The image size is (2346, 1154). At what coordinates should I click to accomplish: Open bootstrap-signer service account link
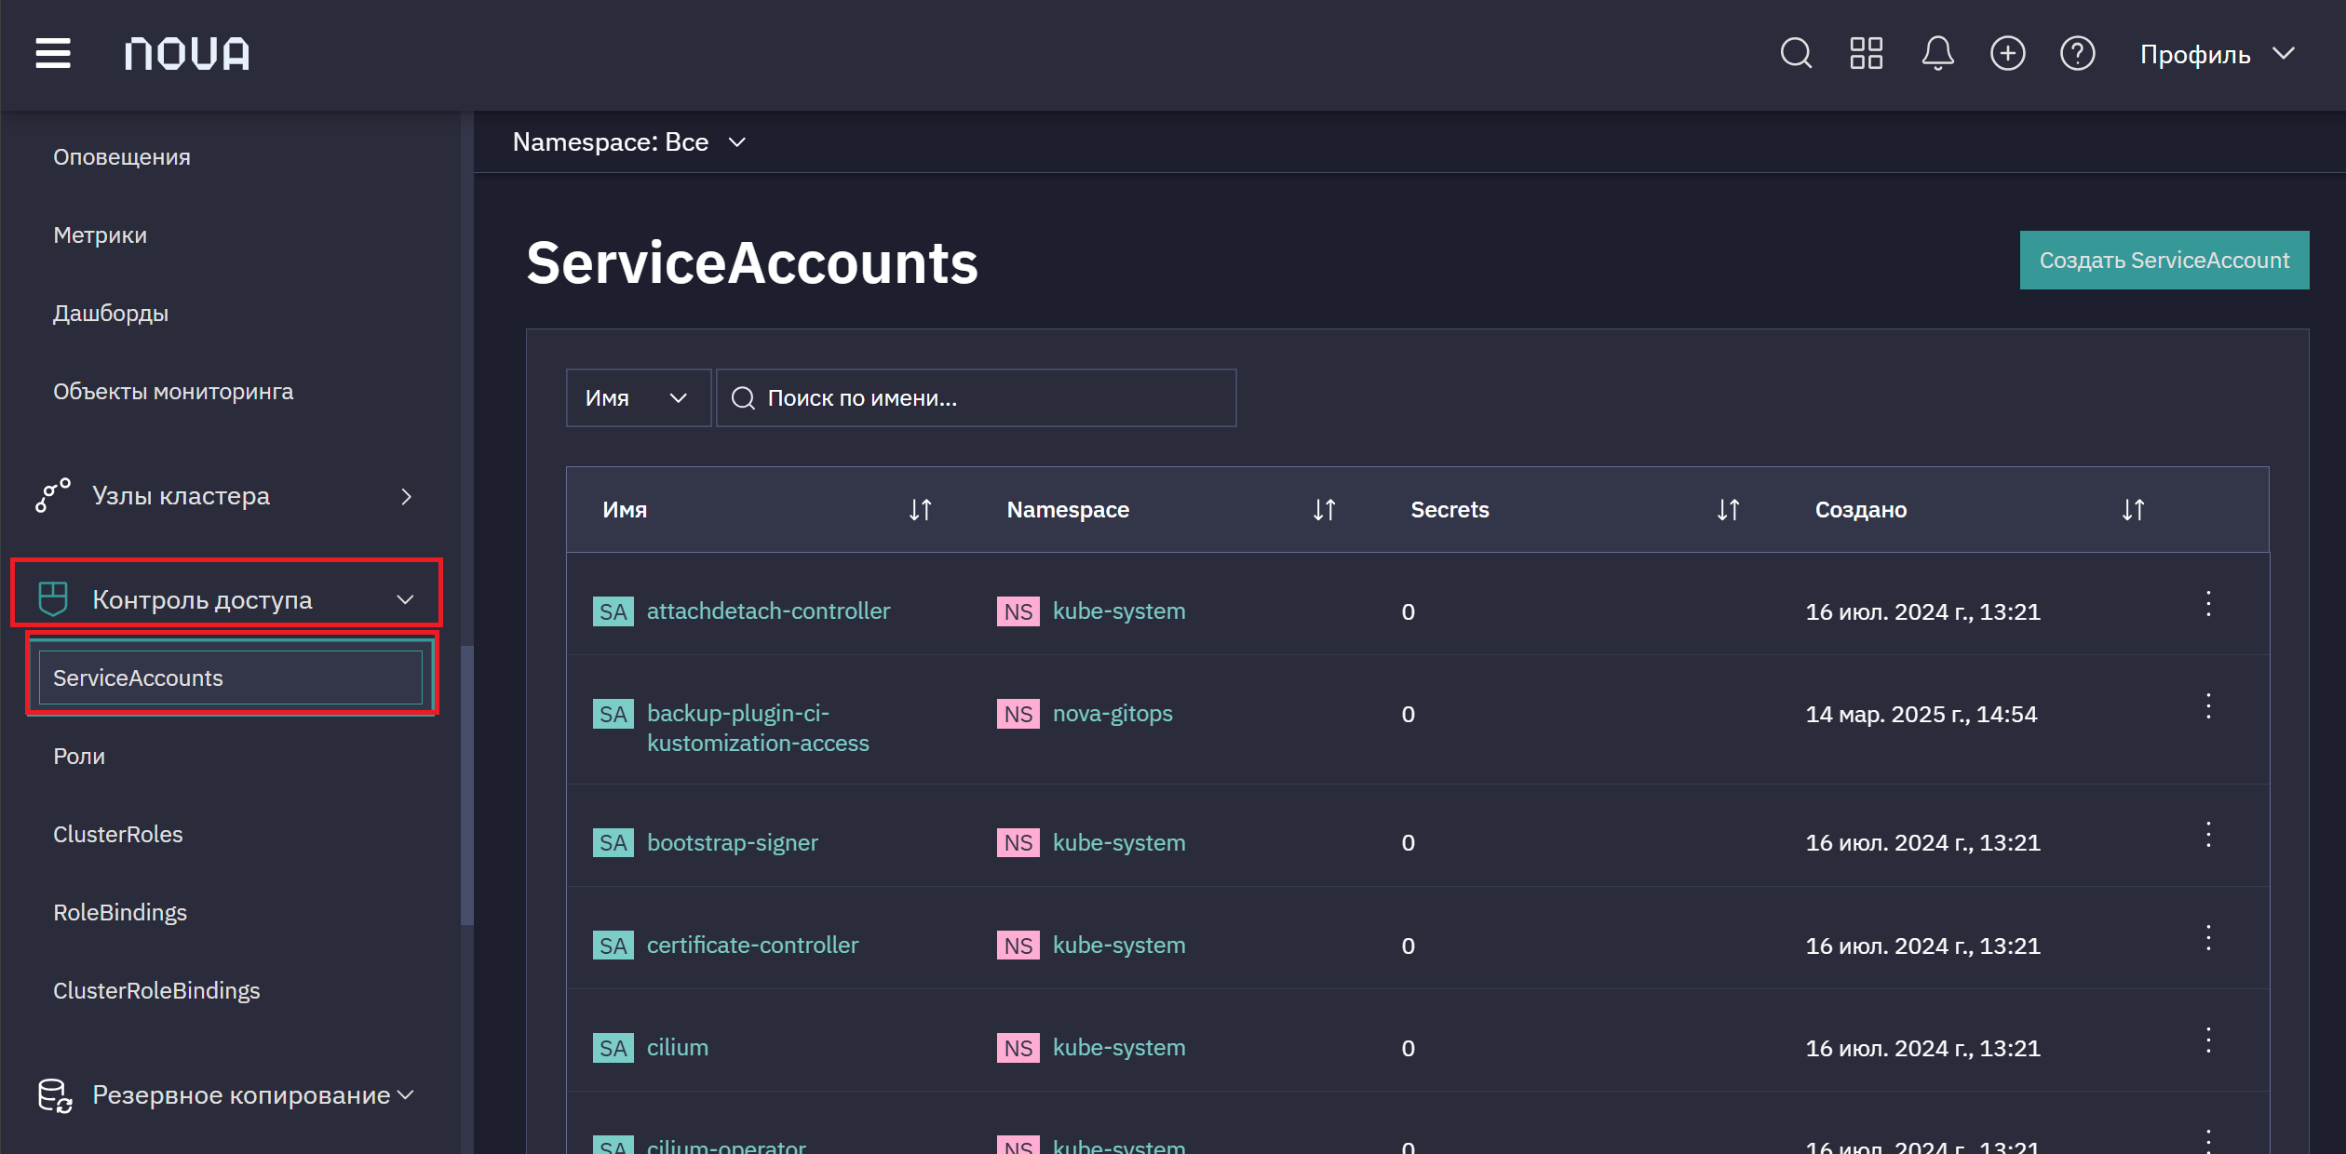732,842
